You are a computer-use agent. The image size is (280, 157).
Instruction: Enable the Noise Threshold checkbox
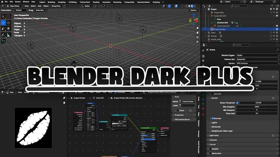coord(237,103)
